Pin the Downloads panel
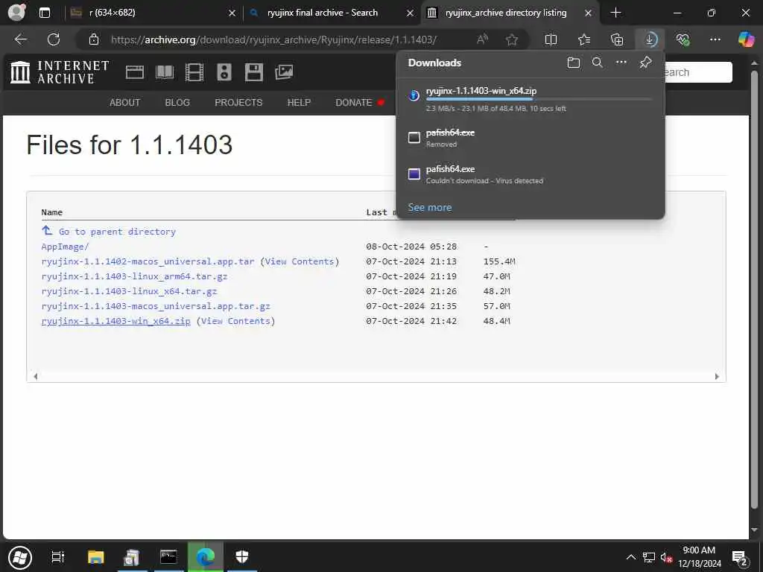The image size is (763, 572). tap(645, 63)
